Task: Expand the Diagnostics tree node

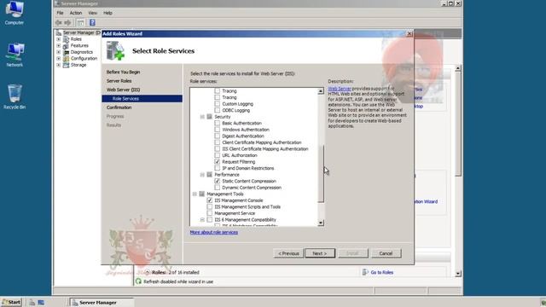Action: [x=59, y=52]
